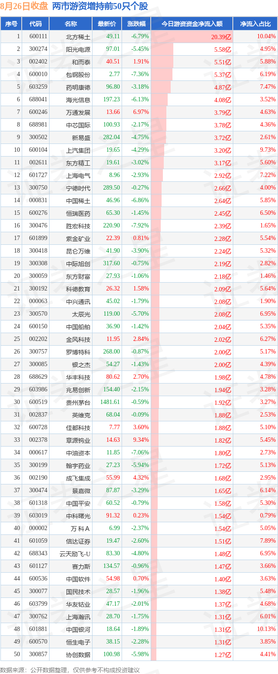The width and height of the screenshot is (278, 674).
Task: Select stock name 成飞集成
Action: pos(78,478)
